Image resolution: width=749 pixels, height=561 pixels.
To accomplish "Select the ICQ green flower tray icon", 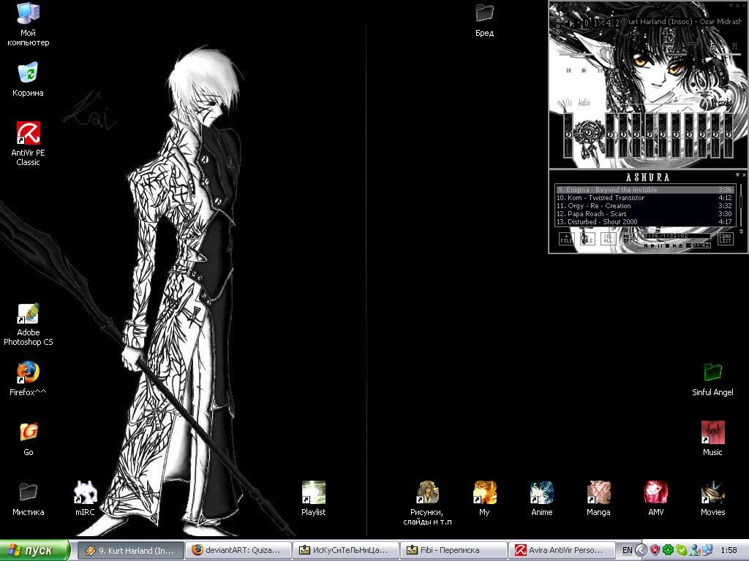I will (668, 550).
